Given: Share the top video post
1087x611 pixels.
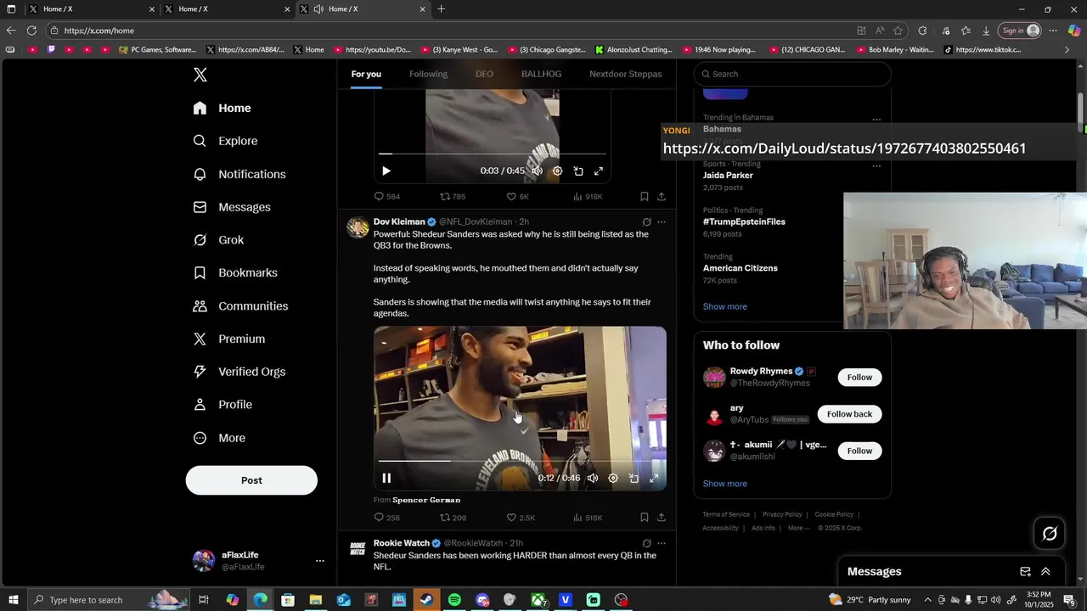Looking at the screenshot, I should 662,196.
